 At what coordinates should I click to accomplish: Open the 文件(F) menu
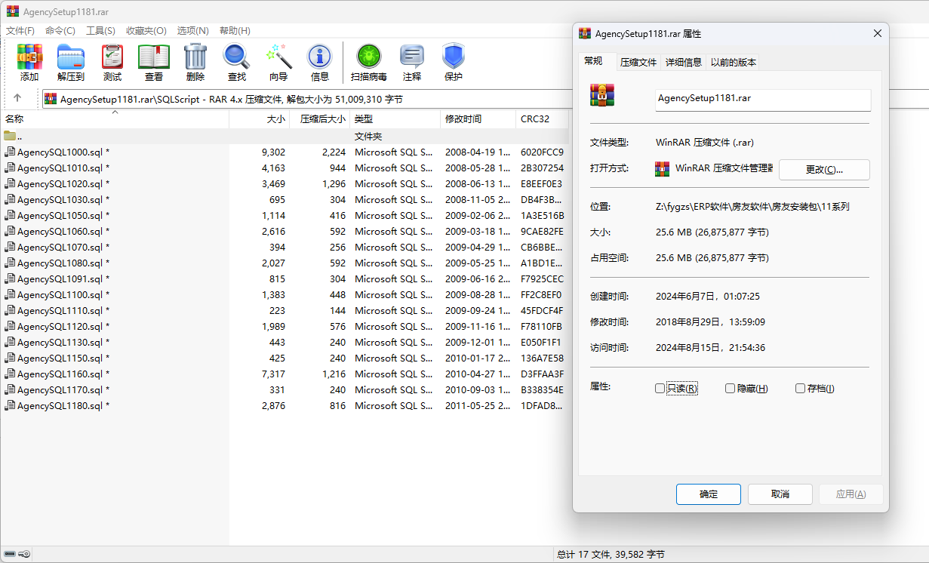coord(20,31)
